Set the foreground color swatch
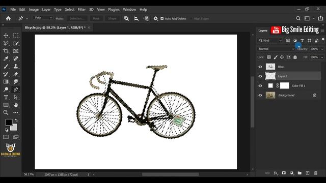Screen dimensions: 326x183 [9, 122]
